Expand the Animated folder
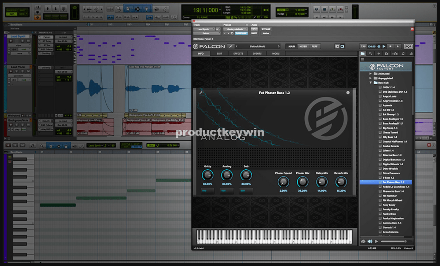 point(370,74)
